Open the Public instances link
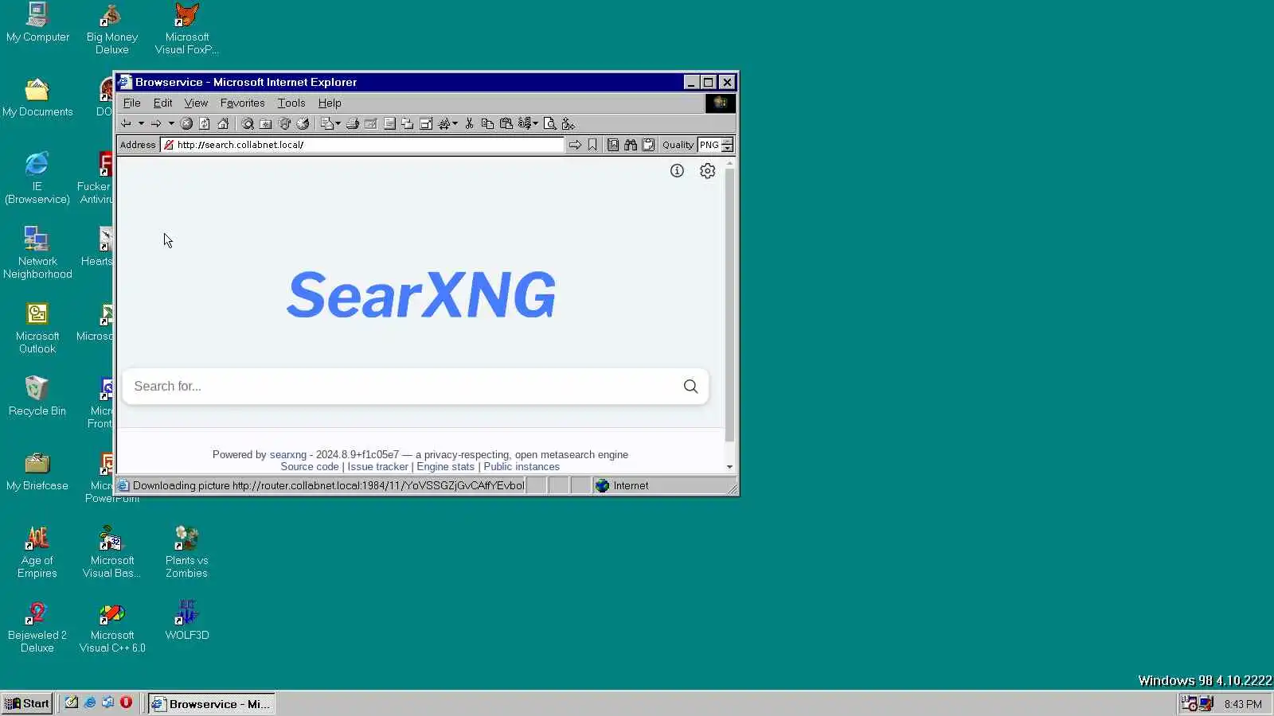The width and height of the screenshot is (1274, 716). tap(522, 467)
